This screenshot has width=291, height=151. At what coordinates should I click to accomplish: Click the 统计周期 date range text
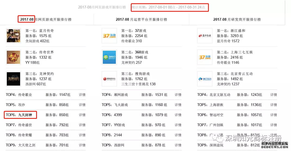169,7
